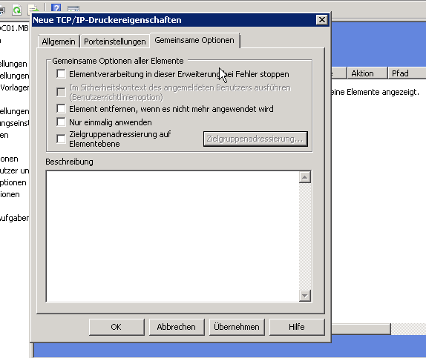The height and width of the screenshot is (358, 426).
Task: Switch to the Allgemein tab
Action: [59, 42]
